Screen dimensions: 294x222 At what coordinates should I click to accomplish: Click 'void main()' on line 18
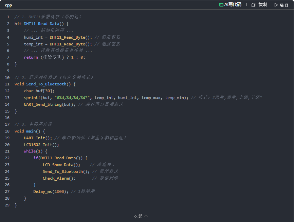coord(27,131)
